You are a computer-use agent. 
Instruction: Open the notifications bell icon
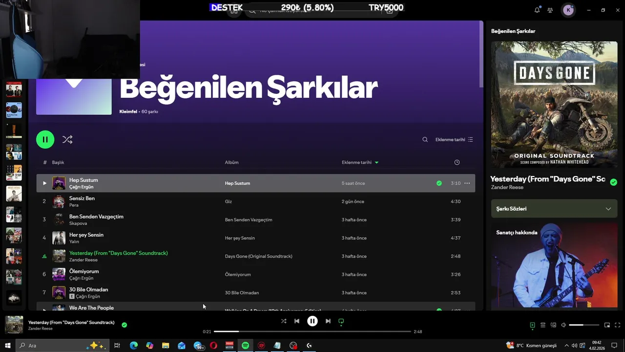(x=537, y=10)
